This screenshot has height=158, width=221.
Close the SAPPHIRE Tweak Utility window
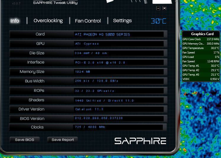pos(164,8)
